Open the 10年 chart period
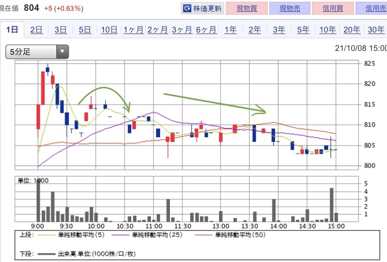 coord(328,30)
